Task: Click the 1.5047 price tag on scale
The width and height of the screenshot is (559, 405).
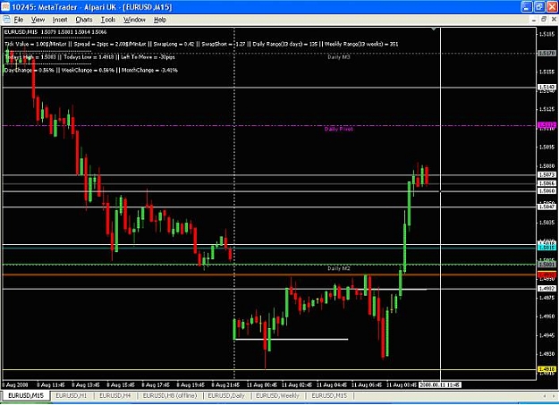Action: point(546,207)
